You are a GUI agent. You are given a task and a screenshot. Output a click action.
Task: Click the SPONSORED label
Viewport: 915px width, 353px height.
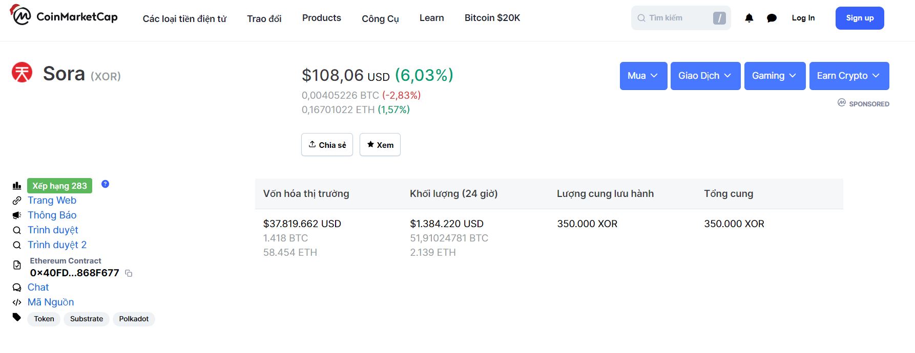[869, 104]
